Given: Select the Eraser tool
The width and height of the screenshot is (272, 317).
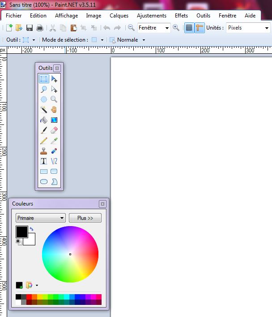Looking at the screenshot, I should pos(54,130).
